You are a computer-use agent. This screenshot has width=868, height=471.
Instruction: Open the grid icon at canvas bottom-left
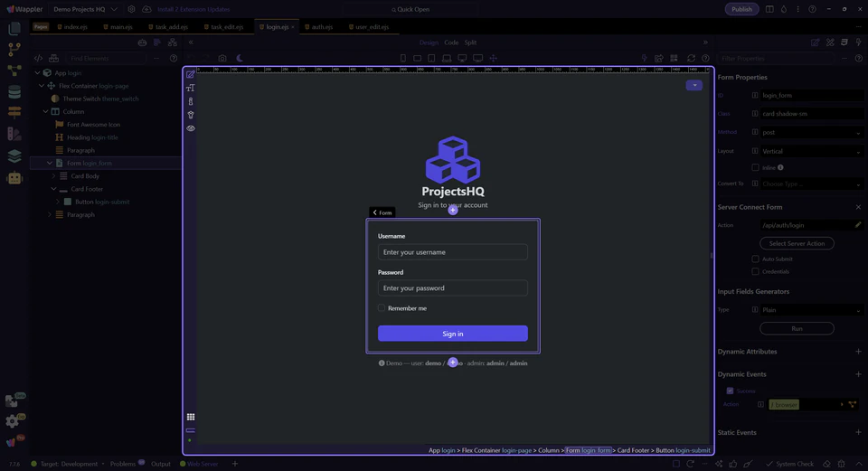[191, 417]
